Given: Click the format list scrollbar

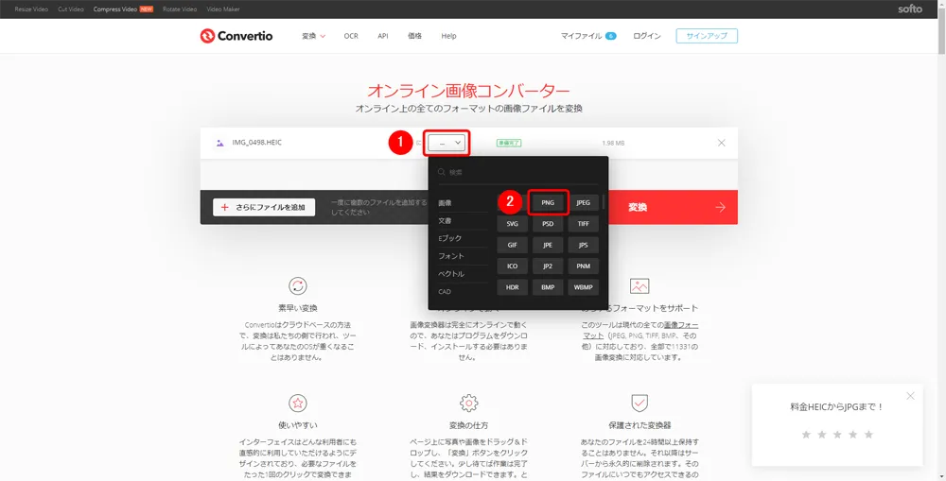Looking at the screenshot, I should click(604, 202).
